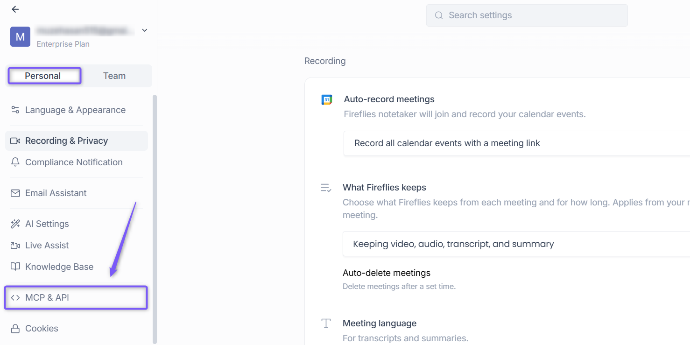
Task: Open the Keeping video, audio, transcript dropdown
Action: coord(516,244)
